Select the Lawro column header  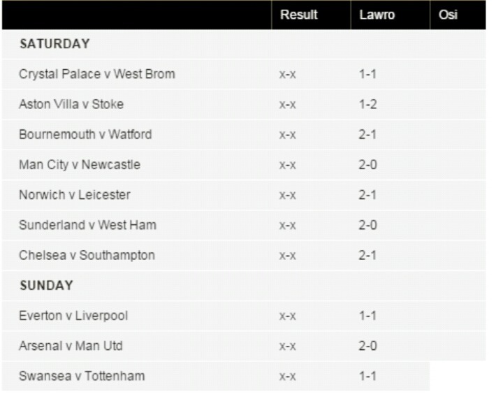(377, 15)
